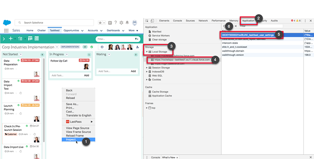Select Inspect in the context menu

click(78, 139)
